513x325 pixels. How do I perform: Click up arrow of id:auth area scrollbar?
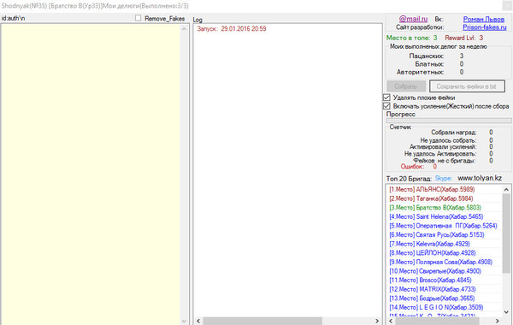(x=184, y=29)
